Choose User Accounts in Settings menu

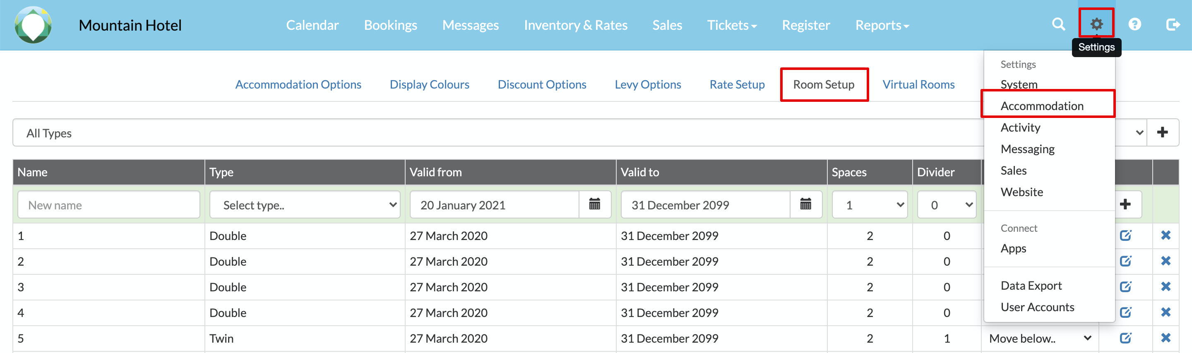tap(1037, 307)
